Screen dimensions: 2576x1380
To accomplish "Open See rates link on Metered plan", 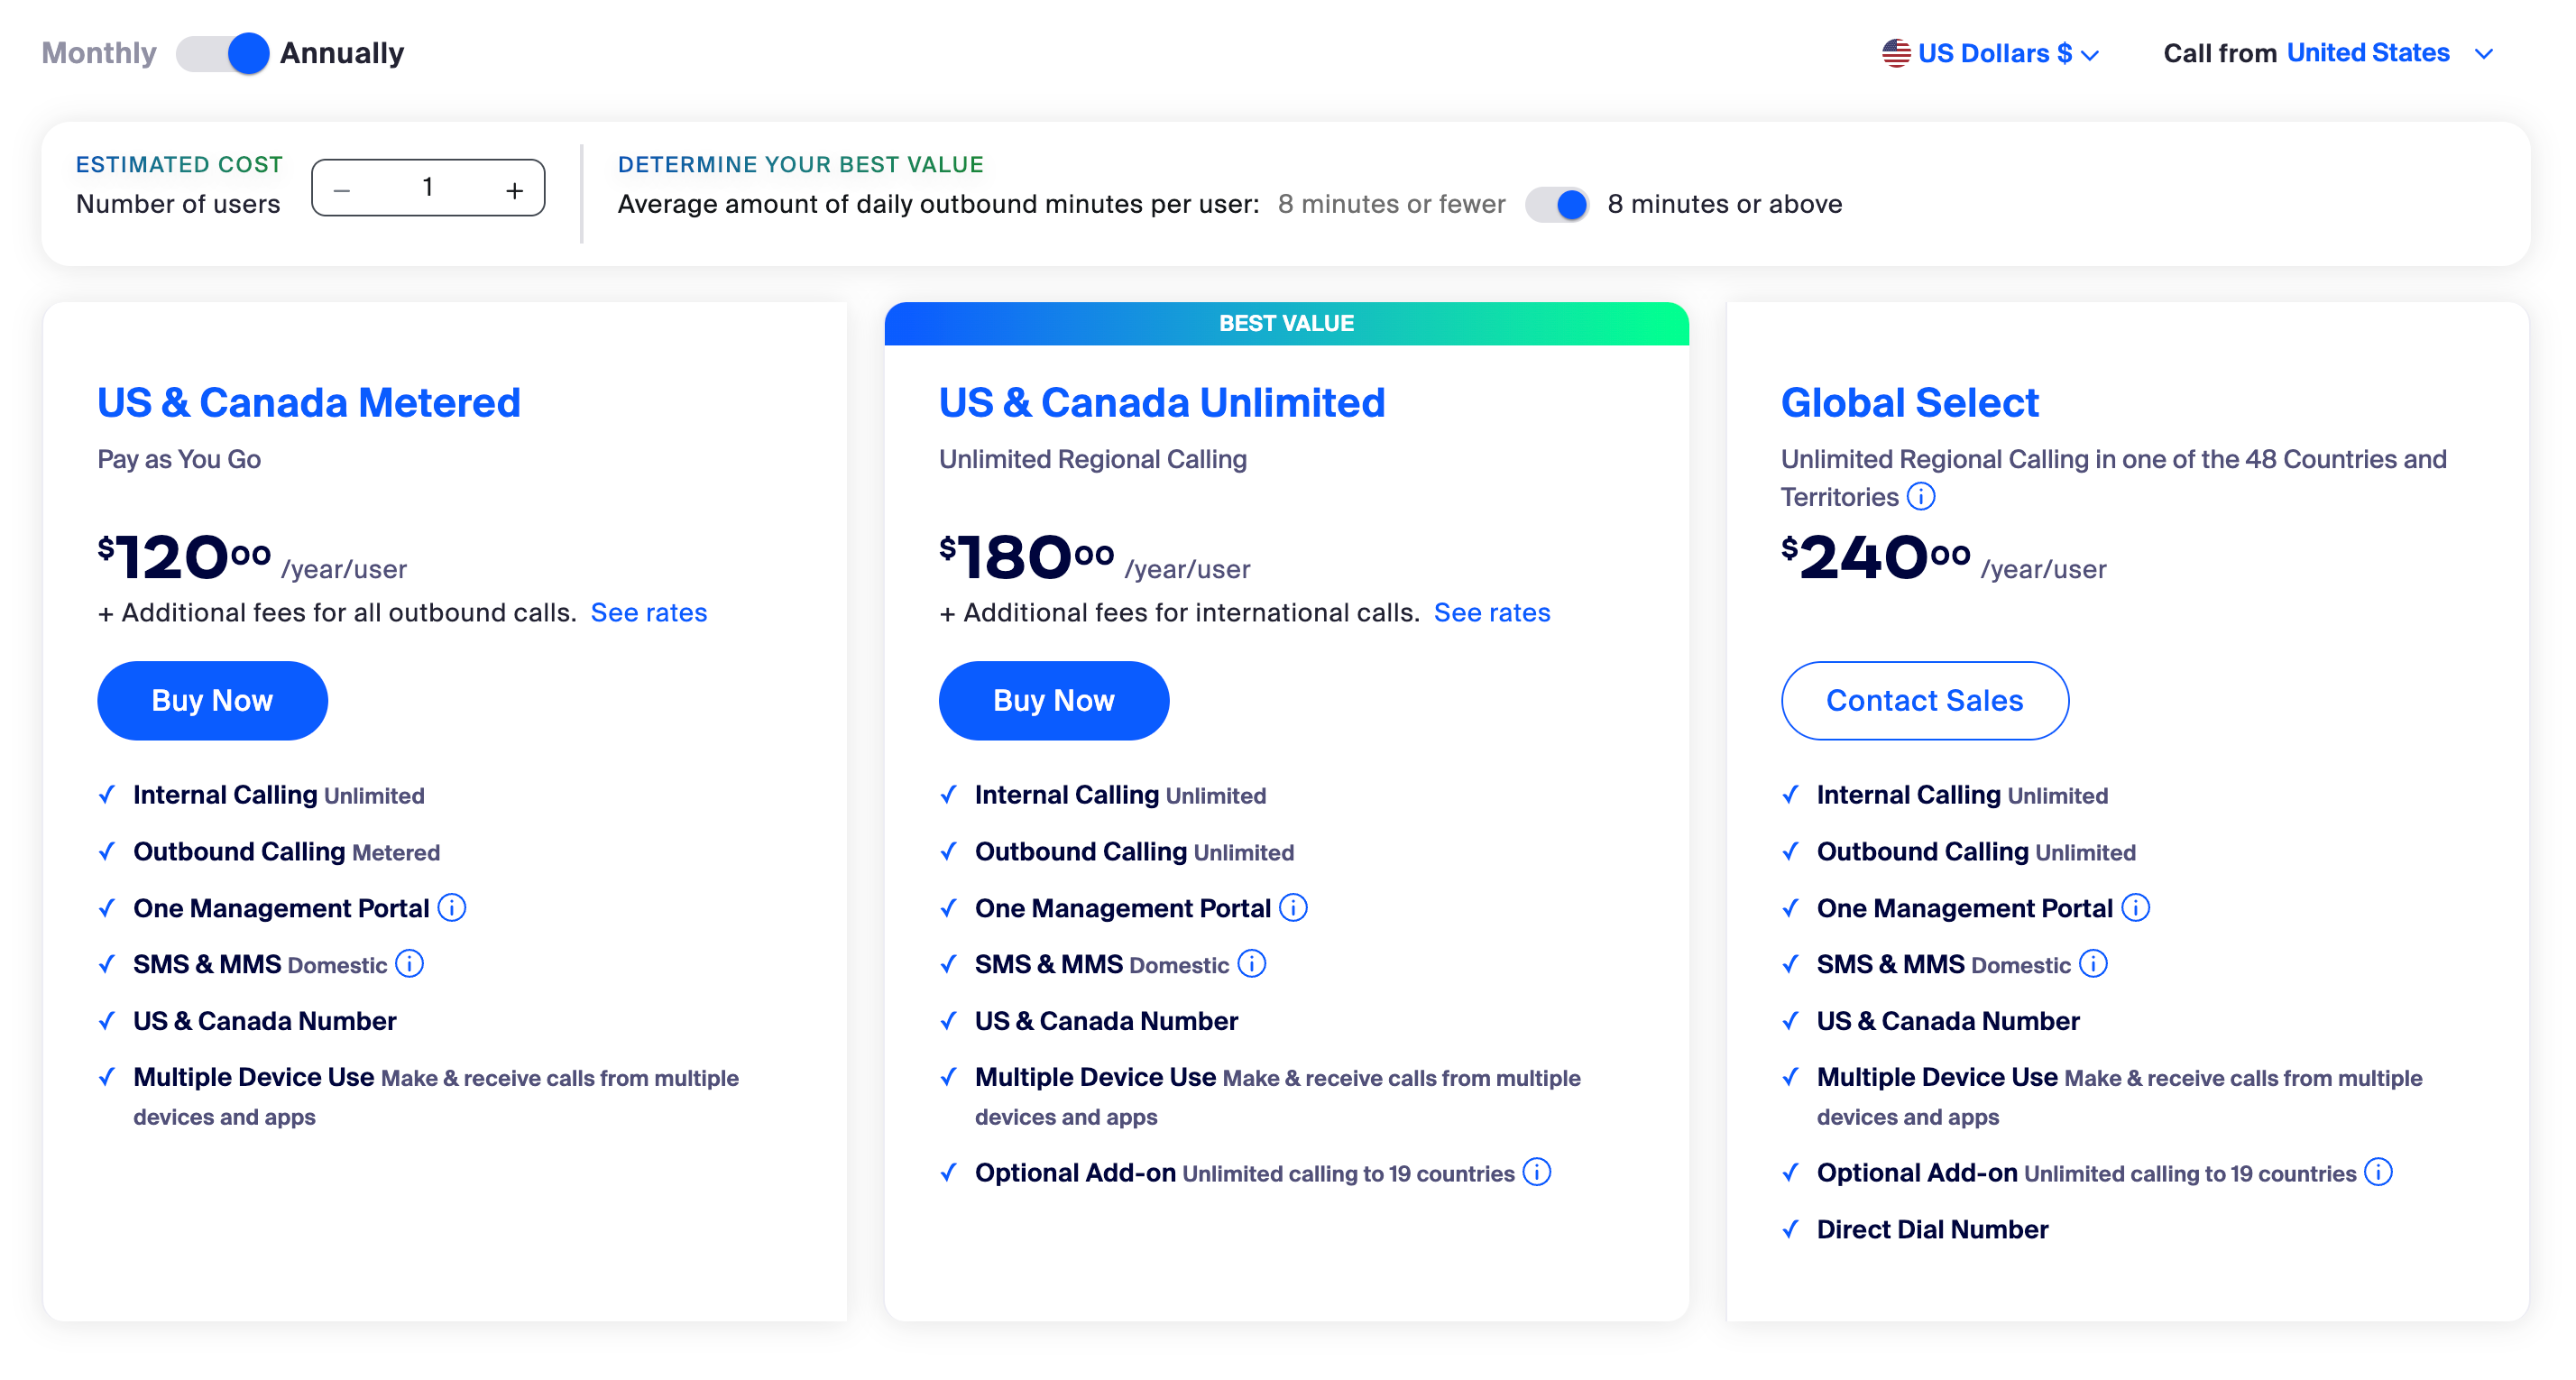I will (x=649, y=612).
